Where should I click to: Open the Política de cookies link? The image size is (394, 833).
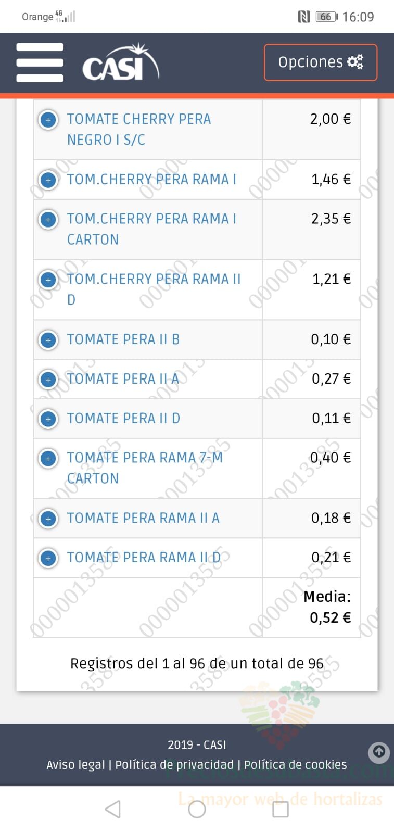(295, 765)
